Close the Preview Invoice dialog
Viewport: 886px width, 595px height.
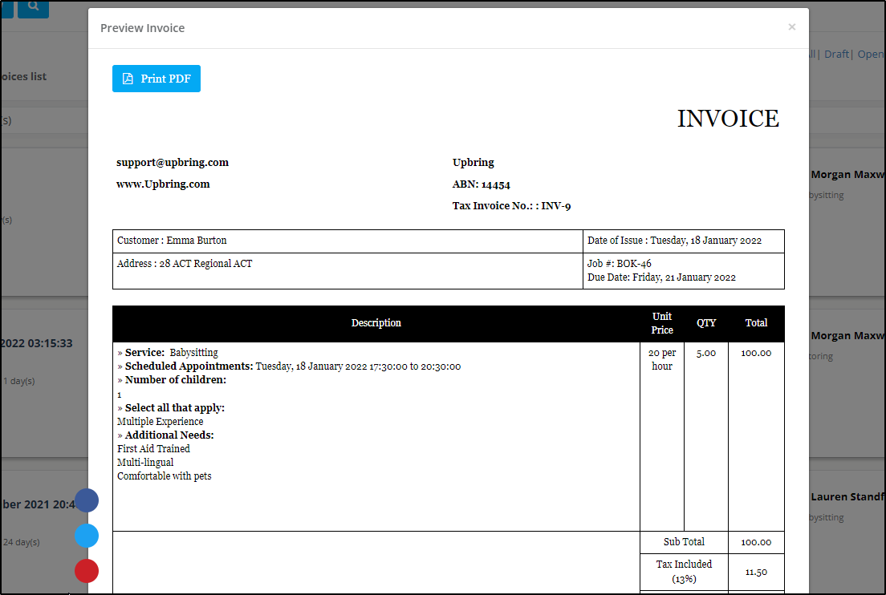click(791, 27)
